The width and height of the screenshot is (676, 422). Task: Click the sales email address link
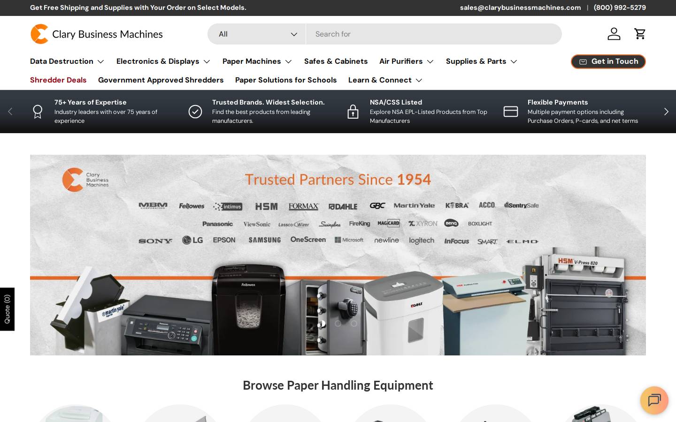[520, 8]
